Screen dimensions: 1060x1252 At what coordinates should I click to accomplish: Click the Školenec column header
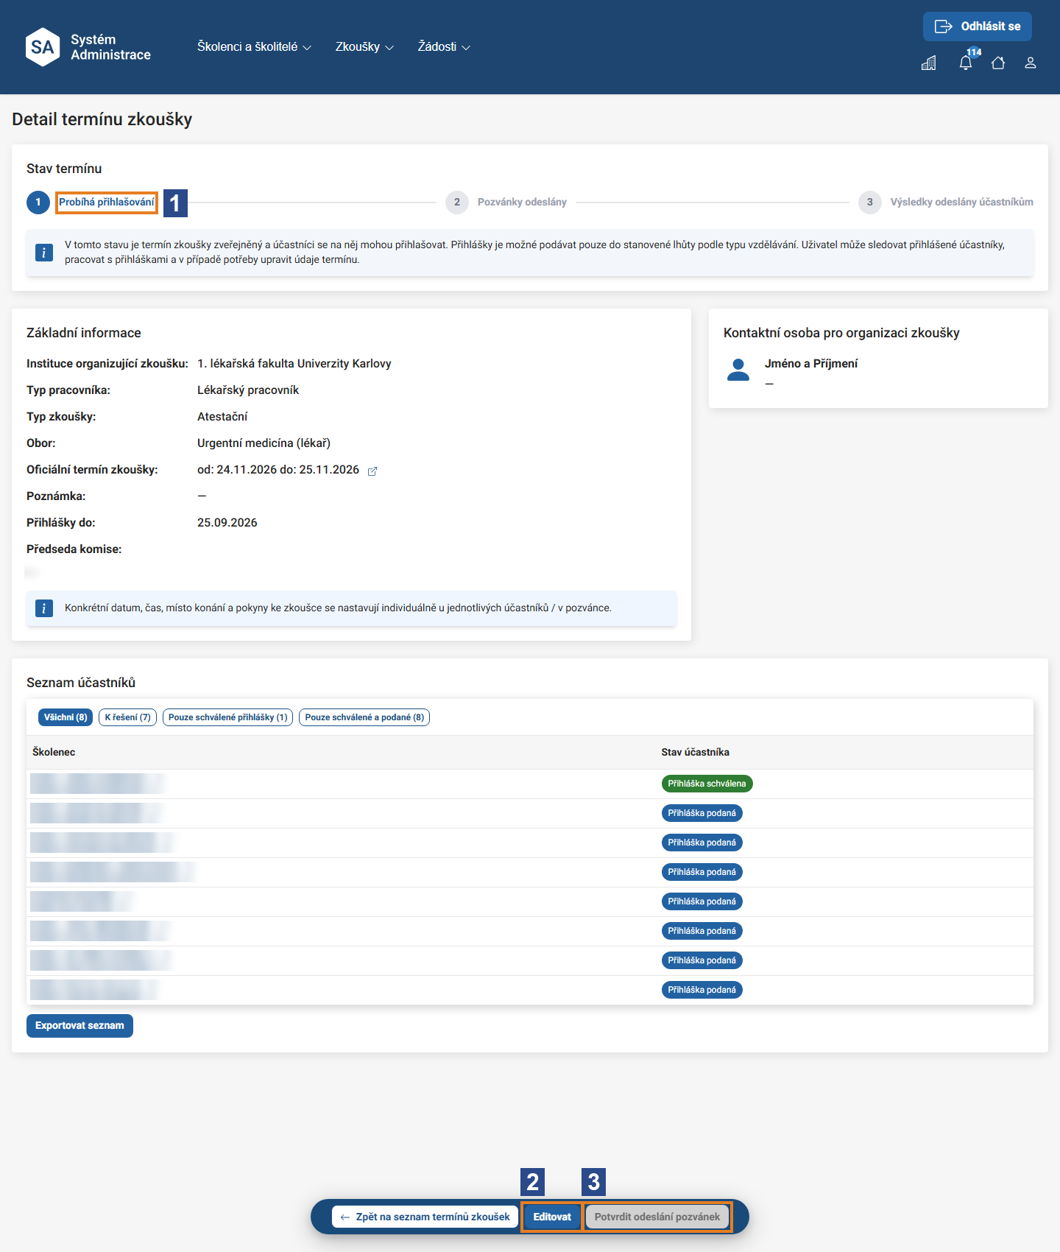coord(54,752)
